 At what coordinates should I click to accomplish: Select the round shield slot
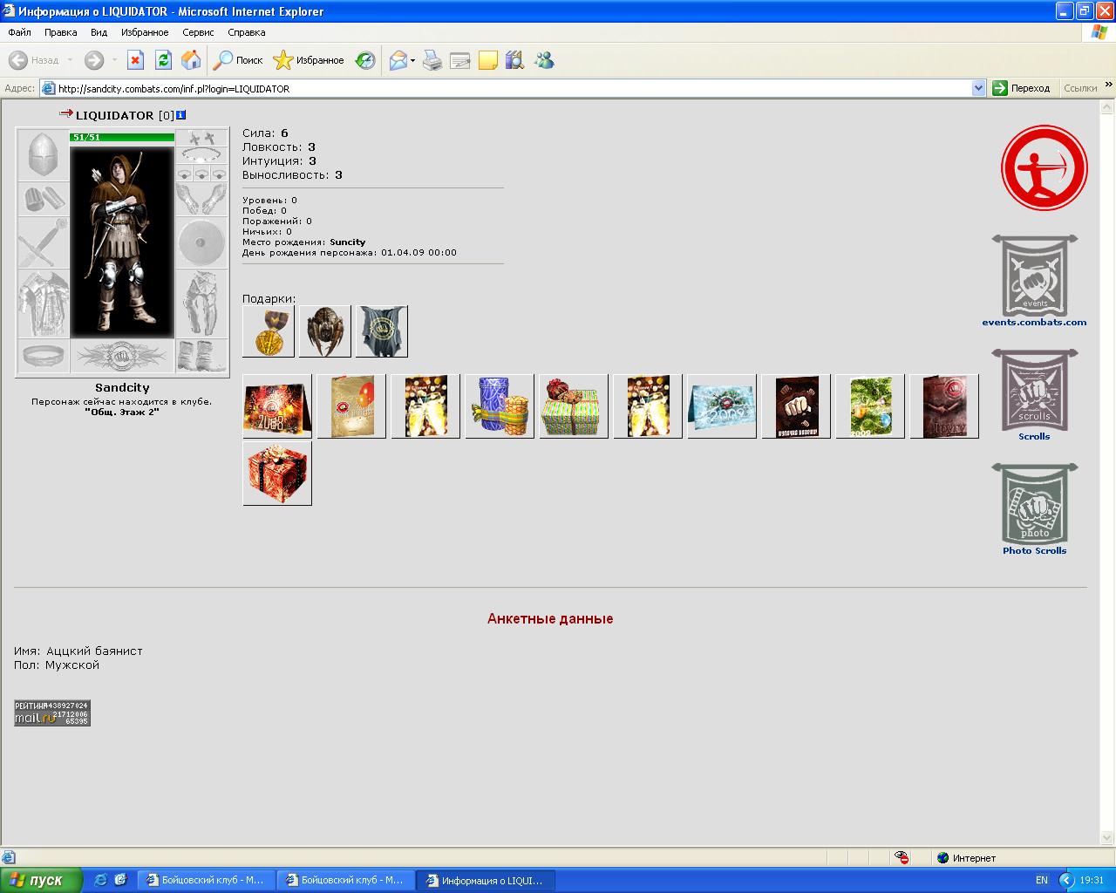coord(201,242)
